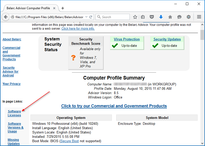Screen dimensions: 205x146
Task: Follow the About Belarc link
Action: pos(12,39)
